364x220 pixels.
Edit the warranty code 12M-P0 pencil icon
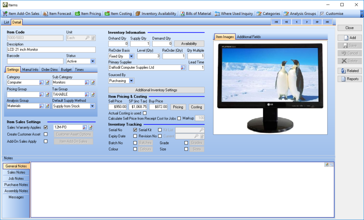tap(90, 127)
